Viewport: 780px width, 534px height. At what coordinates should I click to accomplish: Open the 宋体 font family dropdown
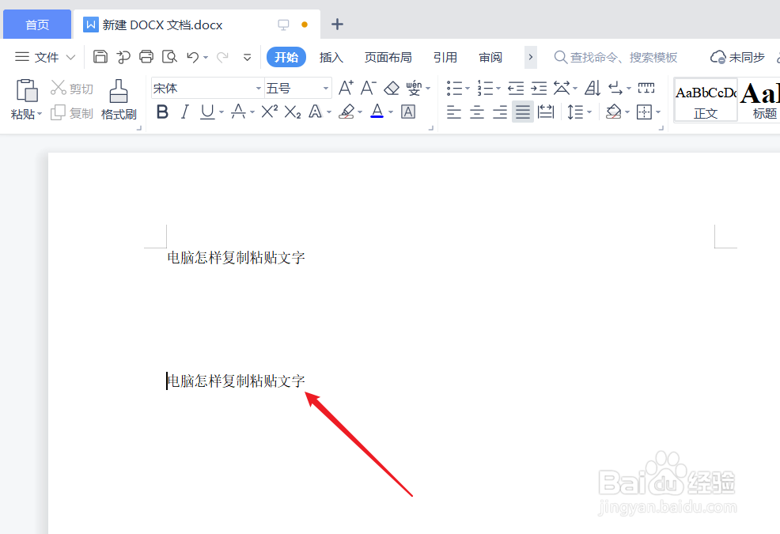257,87
